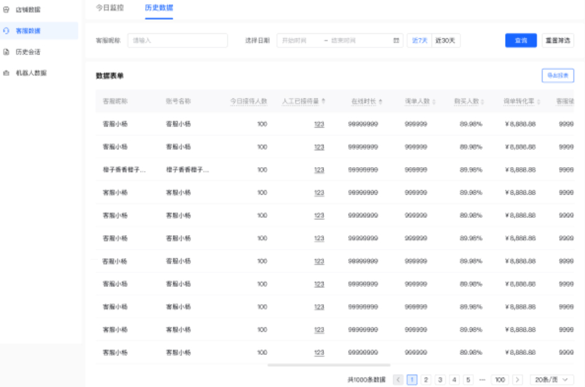The height and width of the screenshot is (387, 585).
Task: Select the 近7天 quick filter
Action: pyautogui.click(x=421, y=40)
